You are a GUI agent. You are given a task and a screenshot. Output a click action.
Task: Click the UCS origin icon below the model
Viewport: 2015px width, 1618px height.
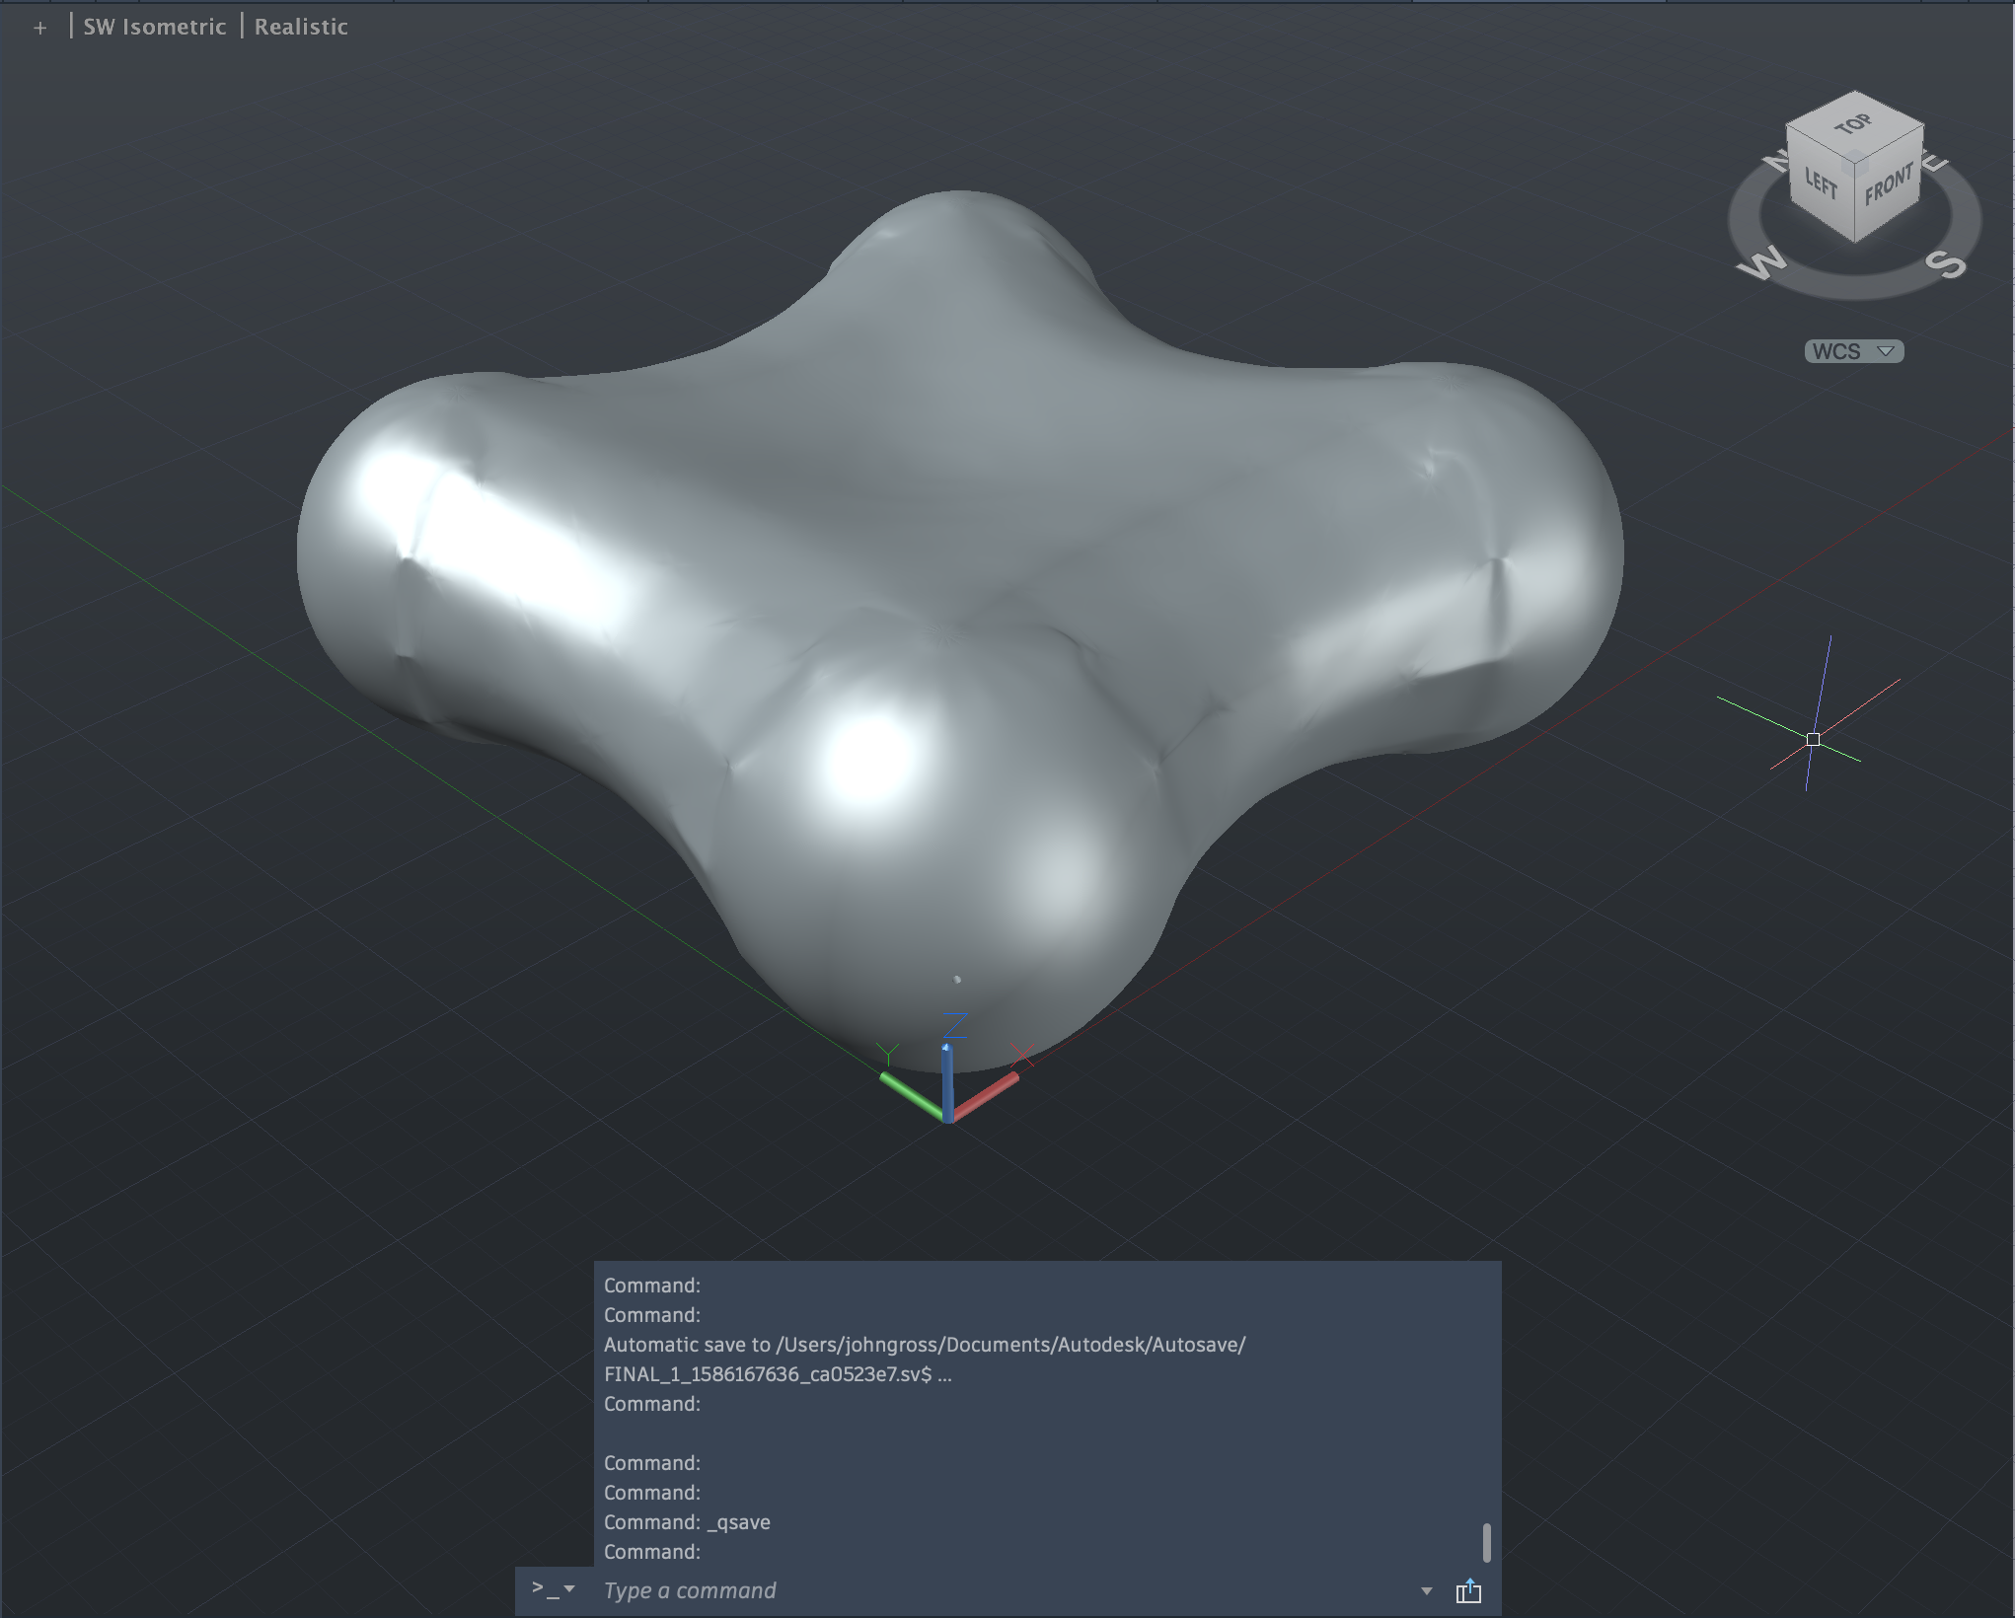point(947,1117)
